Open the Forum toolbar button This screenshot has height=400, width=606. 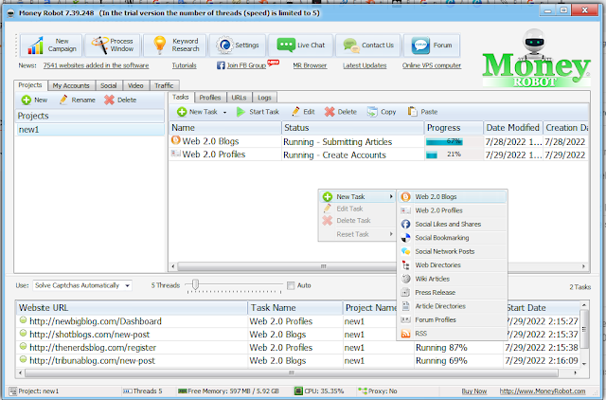tap(432, 45)
